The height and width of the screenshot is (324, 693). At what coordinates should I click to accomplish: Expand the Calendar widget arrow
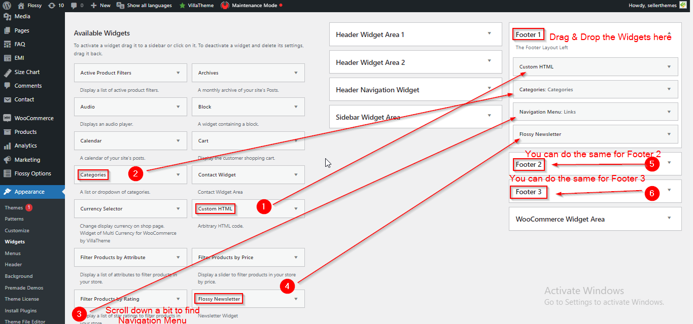[178, 141]
